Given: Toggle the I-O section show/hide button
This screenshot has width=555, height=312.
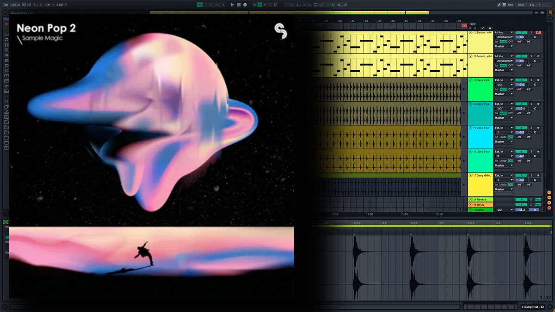Looking at the screenshot, I should point(549,192).
